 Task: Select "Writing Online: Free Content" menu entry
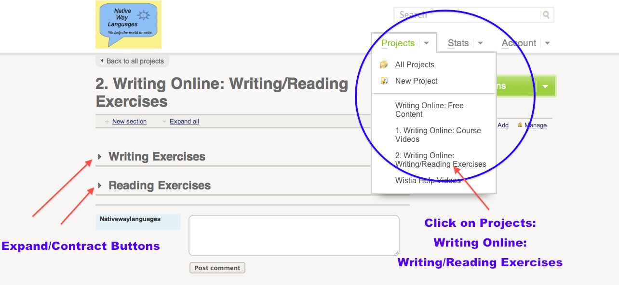click(429, 110)
